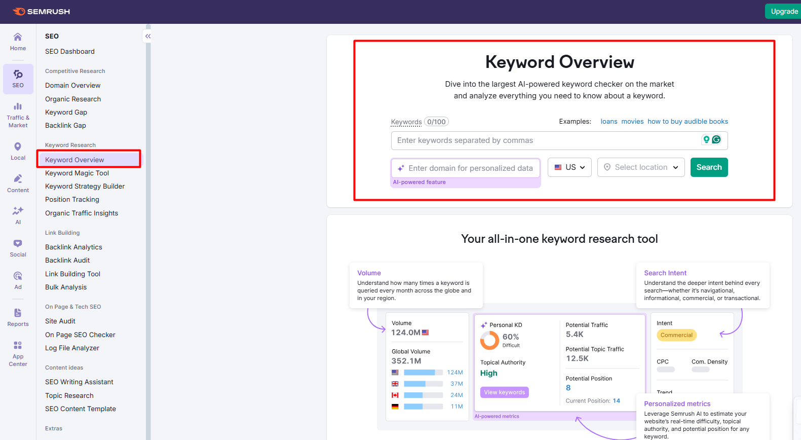Viewport: 801px width, 440px height.
Task: Click the 'loans' example keyword
Action: click(609, 122)
